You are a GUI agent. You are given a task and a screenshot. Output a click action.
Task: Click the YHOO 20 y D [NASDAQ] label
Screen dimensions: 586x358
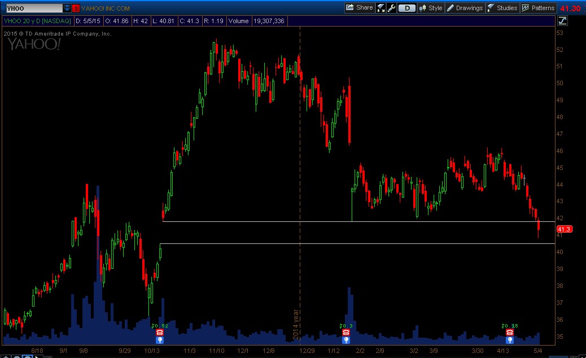pos(37,21)
